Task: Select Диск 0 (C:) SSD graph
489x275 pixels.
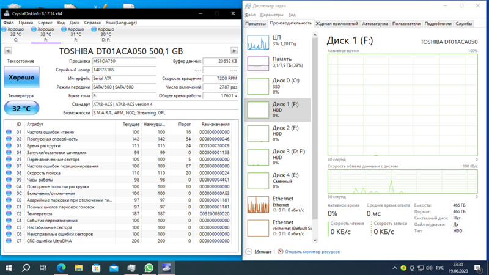Action: coord(278,86)
